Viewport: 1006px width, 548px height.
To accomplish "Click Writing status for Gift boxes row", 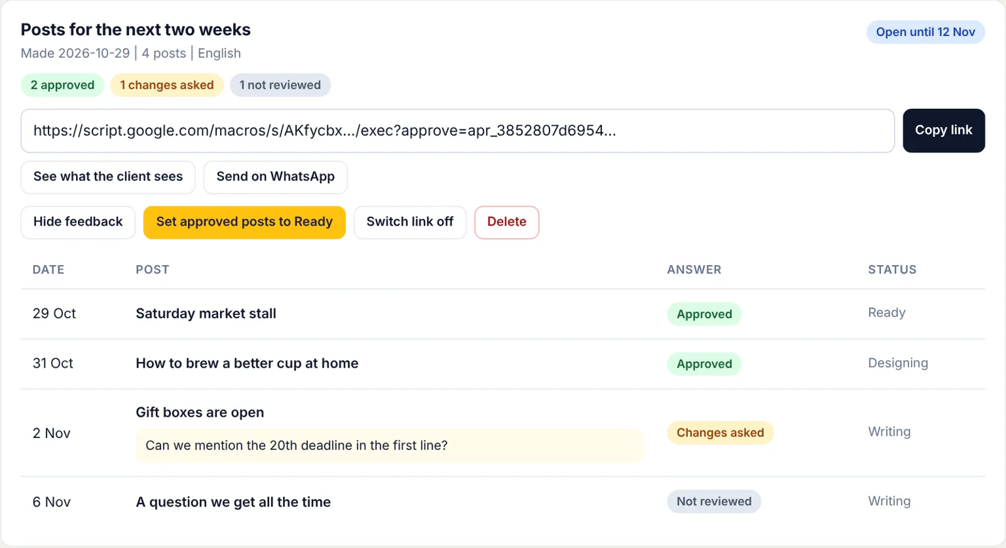I will pyautogui.click(x=889, y=432).
